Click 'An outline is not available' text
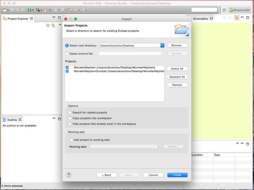Image resolution: width=254 pixels, height=190 pixels. pos(20,126)
